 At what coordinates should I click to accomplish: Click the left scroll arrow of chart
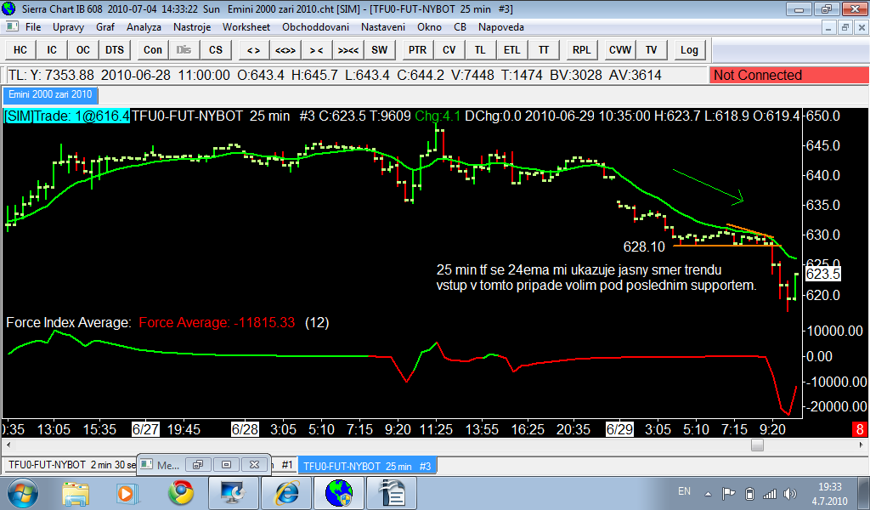click(x=8, y=445)
